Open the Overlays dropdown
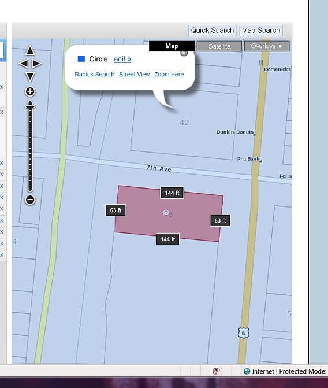The height and width of the screenshot is (388, 328). click(x=267, y=46)
